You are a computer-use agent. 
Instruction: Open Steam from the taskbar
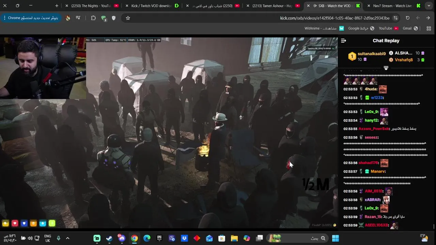(109, 238)
